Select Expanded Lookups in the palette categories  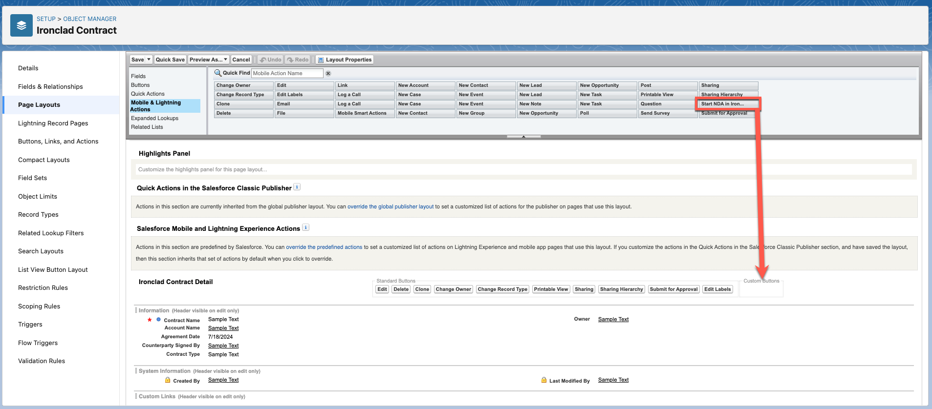coord(154,118)
